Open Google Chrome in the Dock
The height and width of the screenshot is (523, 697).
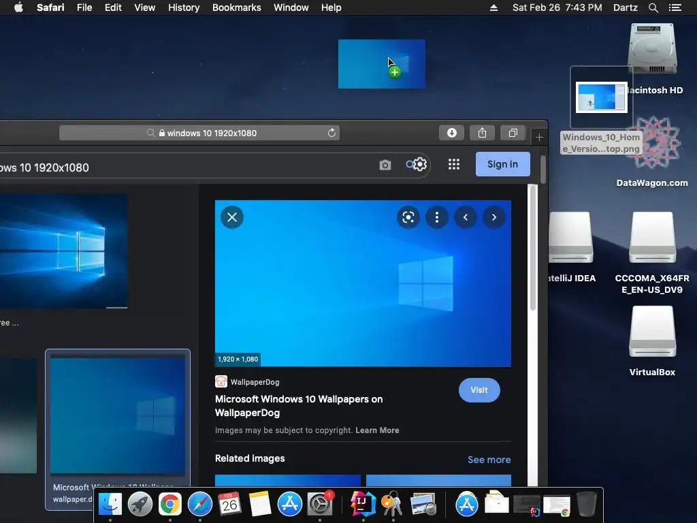(169, 504)
